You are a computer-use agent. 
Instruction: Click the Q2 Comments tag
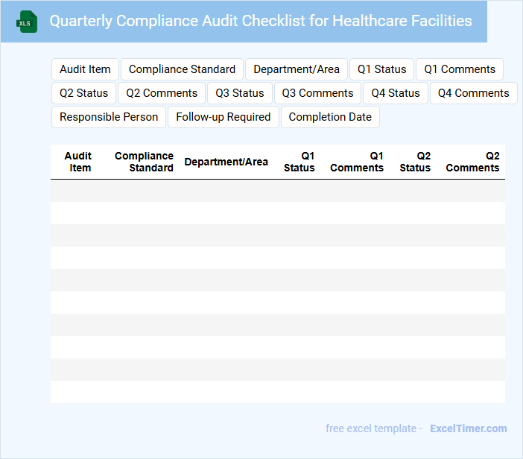pos(162,93)
